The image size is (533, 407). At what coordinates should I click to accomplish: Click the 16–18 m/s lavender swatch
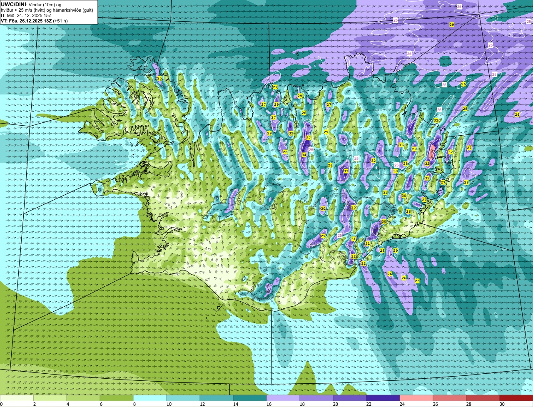point(283,398)
